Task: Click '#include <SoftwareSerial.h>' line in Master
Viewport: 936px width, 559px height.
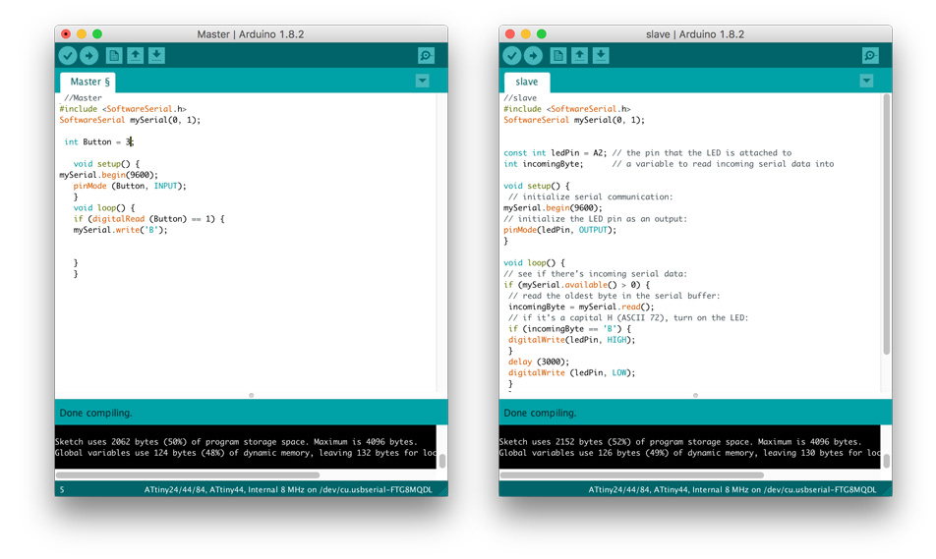Action: [123, 109]
